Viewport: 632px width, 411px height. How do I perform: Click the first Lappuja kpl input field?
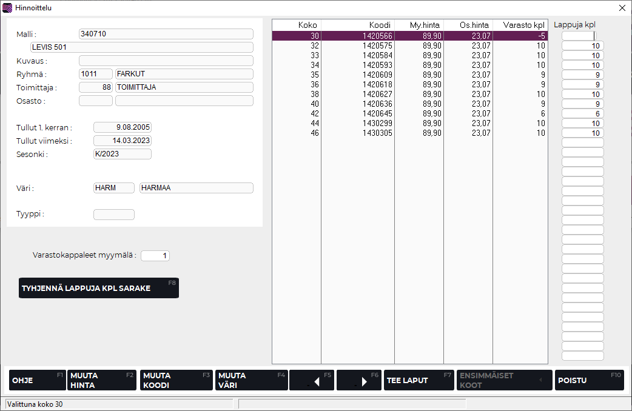pos(582,36)
